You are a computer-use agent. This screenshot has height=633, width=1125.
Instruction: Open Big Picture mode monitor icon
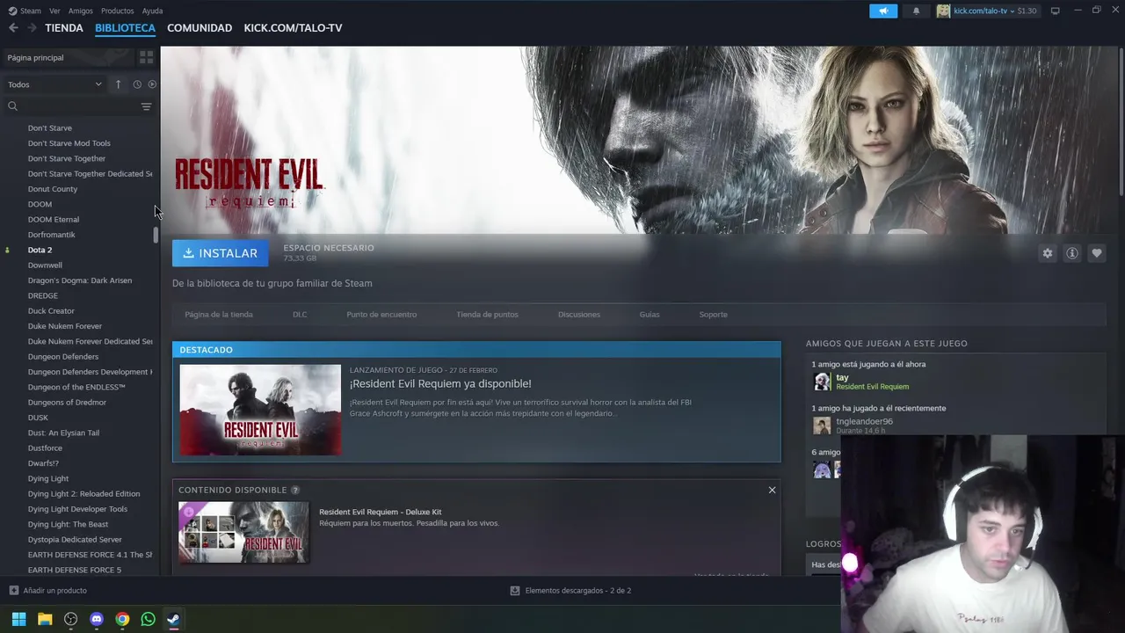click(x=1056, y=11)
